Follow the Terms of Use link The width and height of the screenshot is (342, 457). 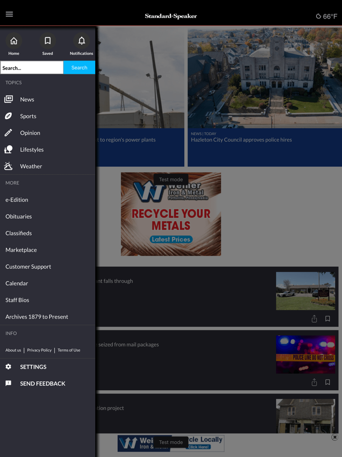pyautogui.click(x=69, y=350)
